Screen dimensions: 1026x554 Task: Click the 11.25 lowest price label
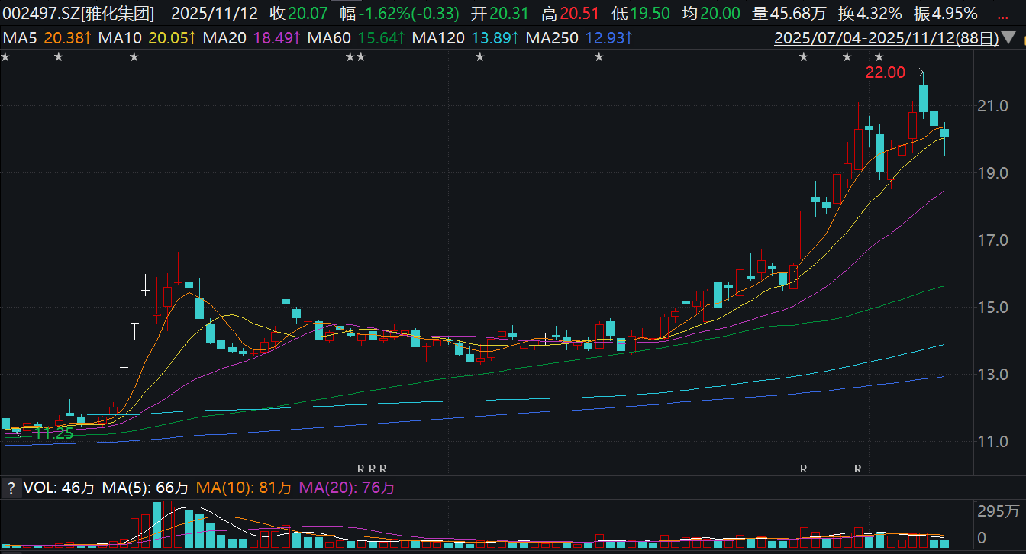(x=53, y=433)
